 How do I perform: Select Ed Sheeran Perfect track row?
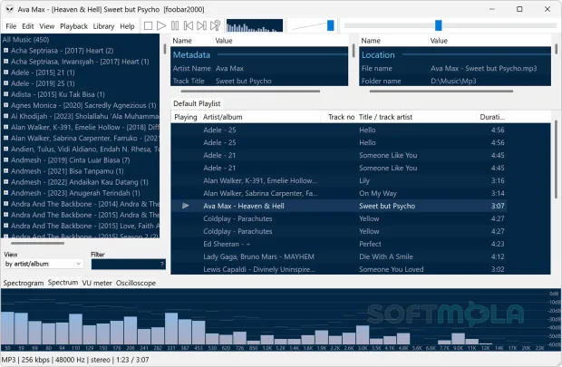pos(339,244)
